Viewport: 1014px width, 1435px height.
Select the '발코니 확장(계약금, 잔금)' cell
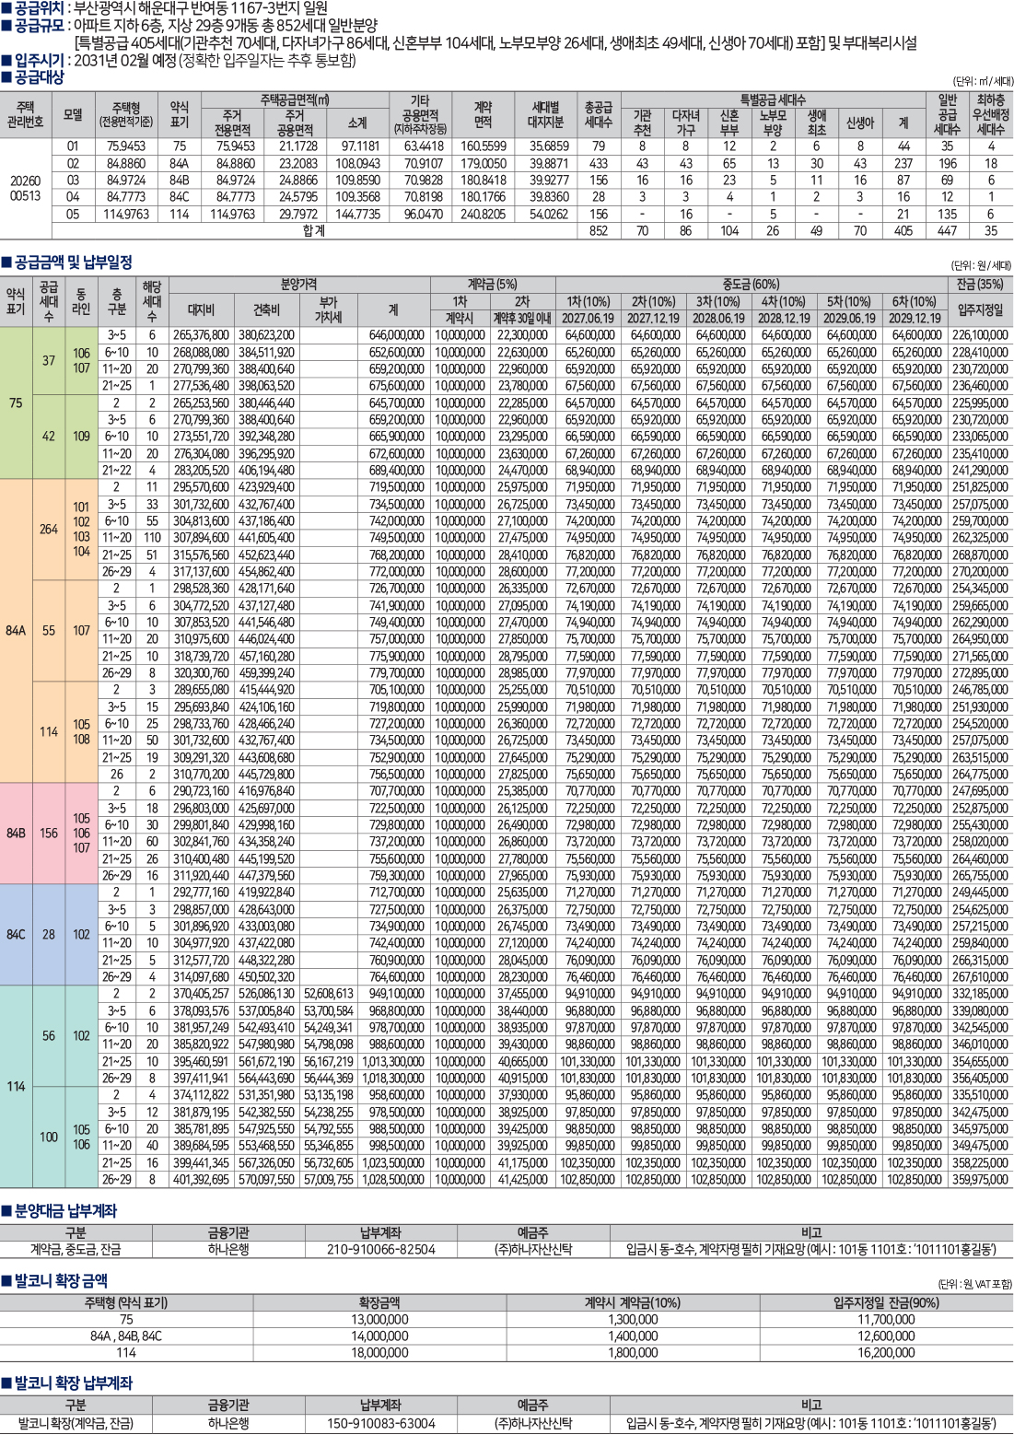pyautogui.click(x=76, y=1423)
